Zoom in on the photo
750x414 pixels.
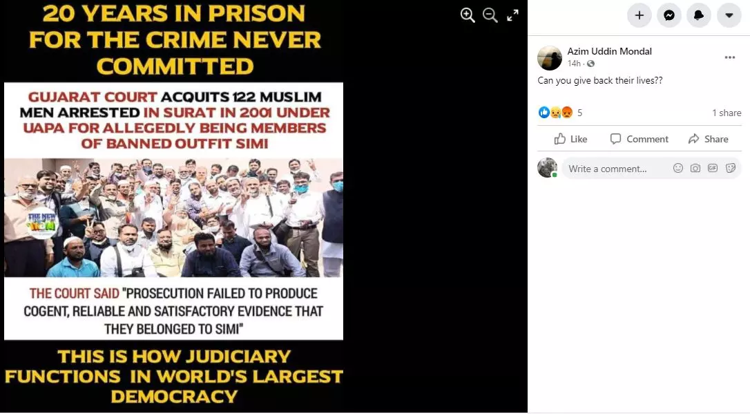point(468,15)
